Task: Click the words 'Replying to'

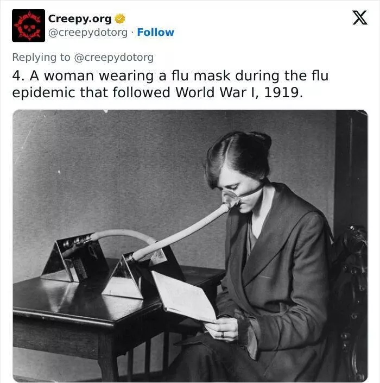Action: (x=41, y=58)
